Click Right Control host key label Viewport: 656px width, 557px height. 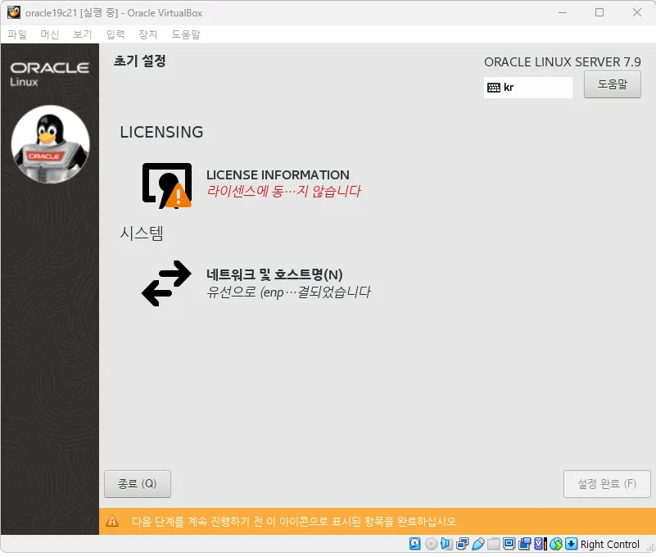[x=610, y=544]
